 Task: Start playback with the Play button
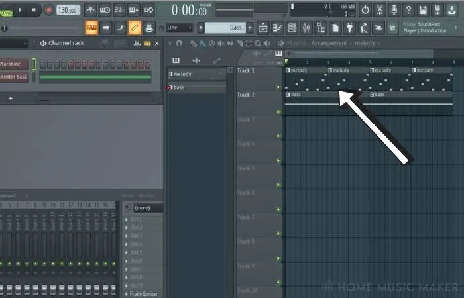tap(20, 10)
